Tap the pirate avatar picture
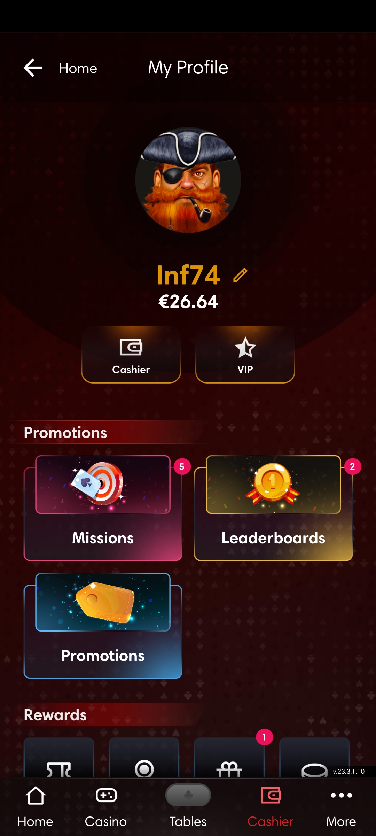This screenshot has height=836, width=376. [188, 180]
